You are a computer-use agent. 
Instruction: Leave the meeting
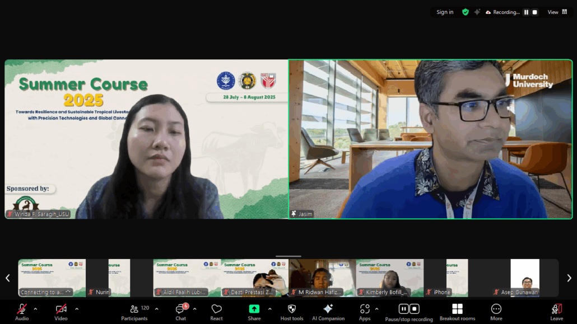pyautogui.click(x=556, y=312)
